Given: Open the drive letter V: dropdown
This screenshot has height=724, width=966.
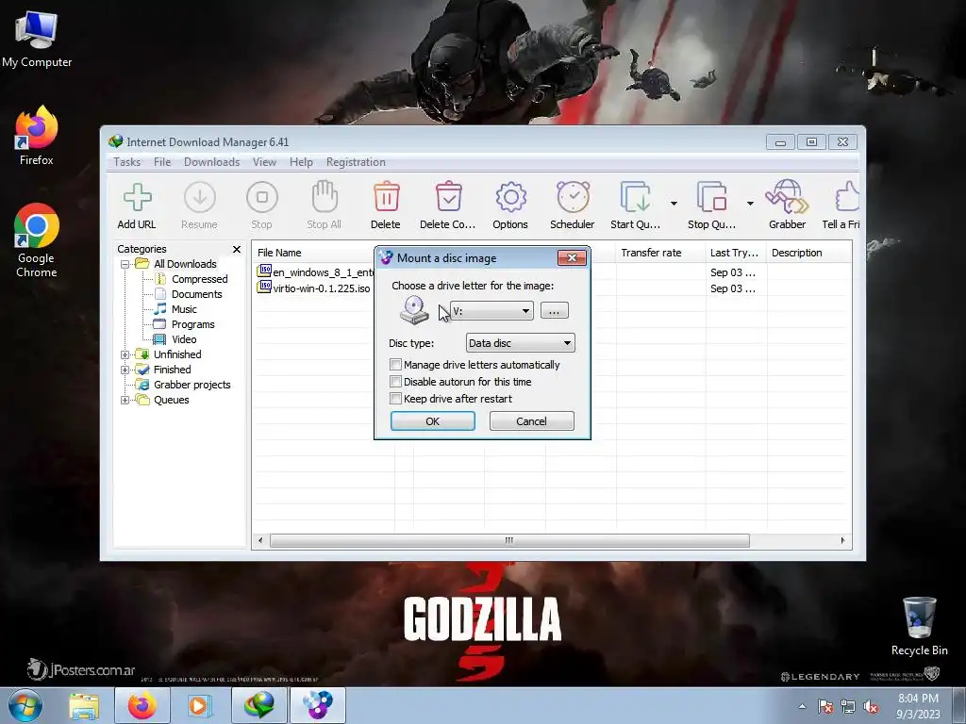Looking at the screenshot, I should click(x=491, y=311).
